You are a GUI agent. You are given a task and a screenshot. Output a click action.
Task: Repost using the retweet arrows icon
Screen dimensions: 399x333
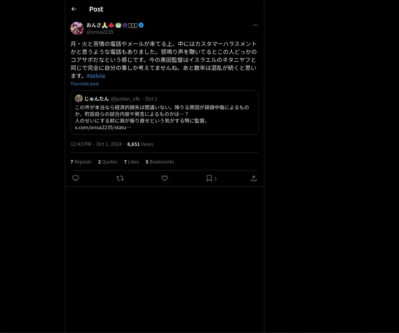click(x=120, y=178)
